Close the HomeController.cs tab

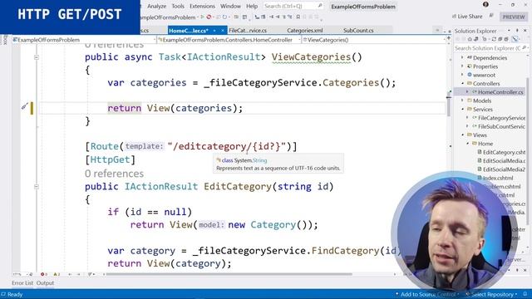coord(223,31)
